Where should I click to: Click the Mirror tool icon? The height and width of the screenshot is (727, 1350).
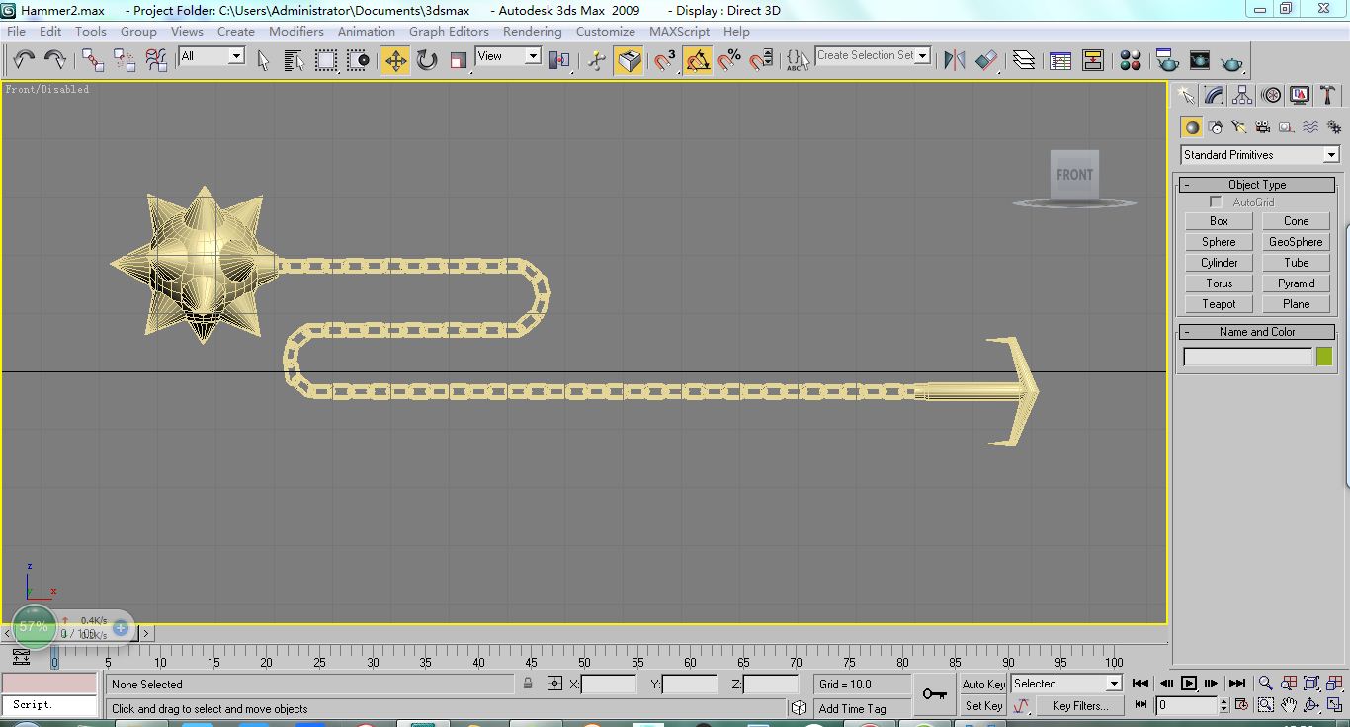tap(955, 60)
